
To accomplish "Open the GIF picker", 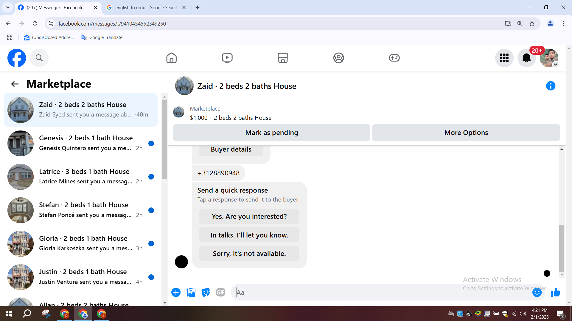I will (220, 292).
